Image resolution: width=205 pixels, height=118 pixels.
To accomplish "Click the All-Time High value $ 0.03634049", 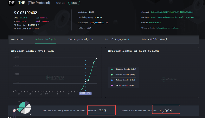I will (34, 25).
